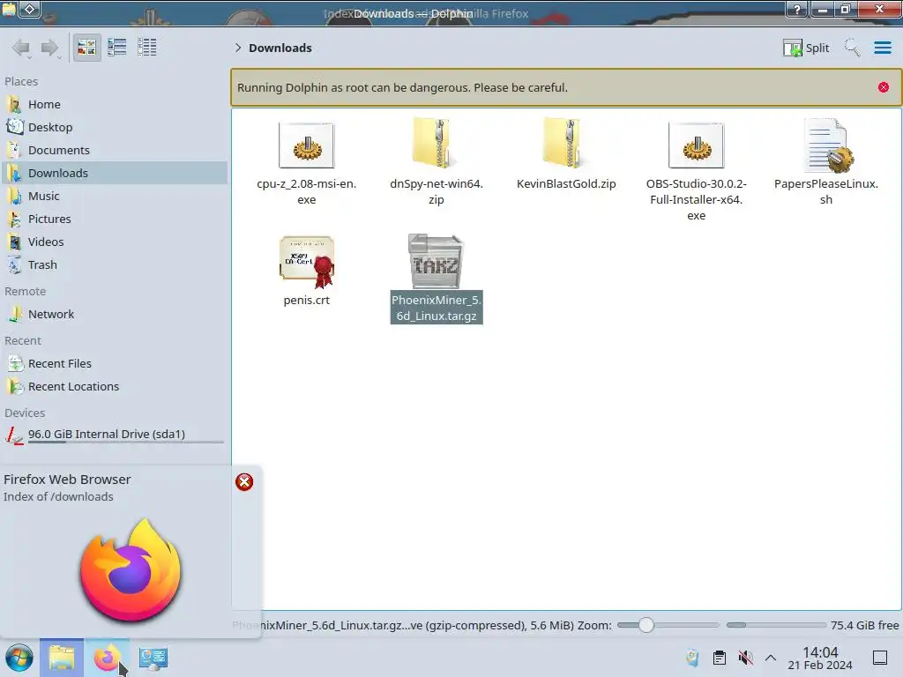The image size is (903, 677).
Task: Open the clock showing 14:04
Action: 820,658
